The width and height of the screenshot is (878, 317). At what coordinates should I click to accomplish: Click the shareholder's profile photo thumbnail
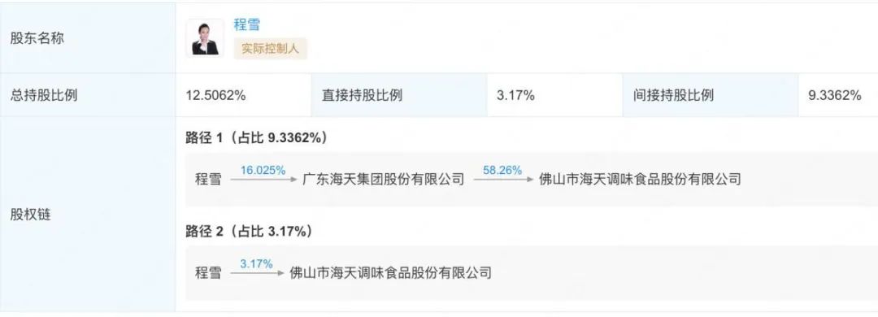point(205,38)
